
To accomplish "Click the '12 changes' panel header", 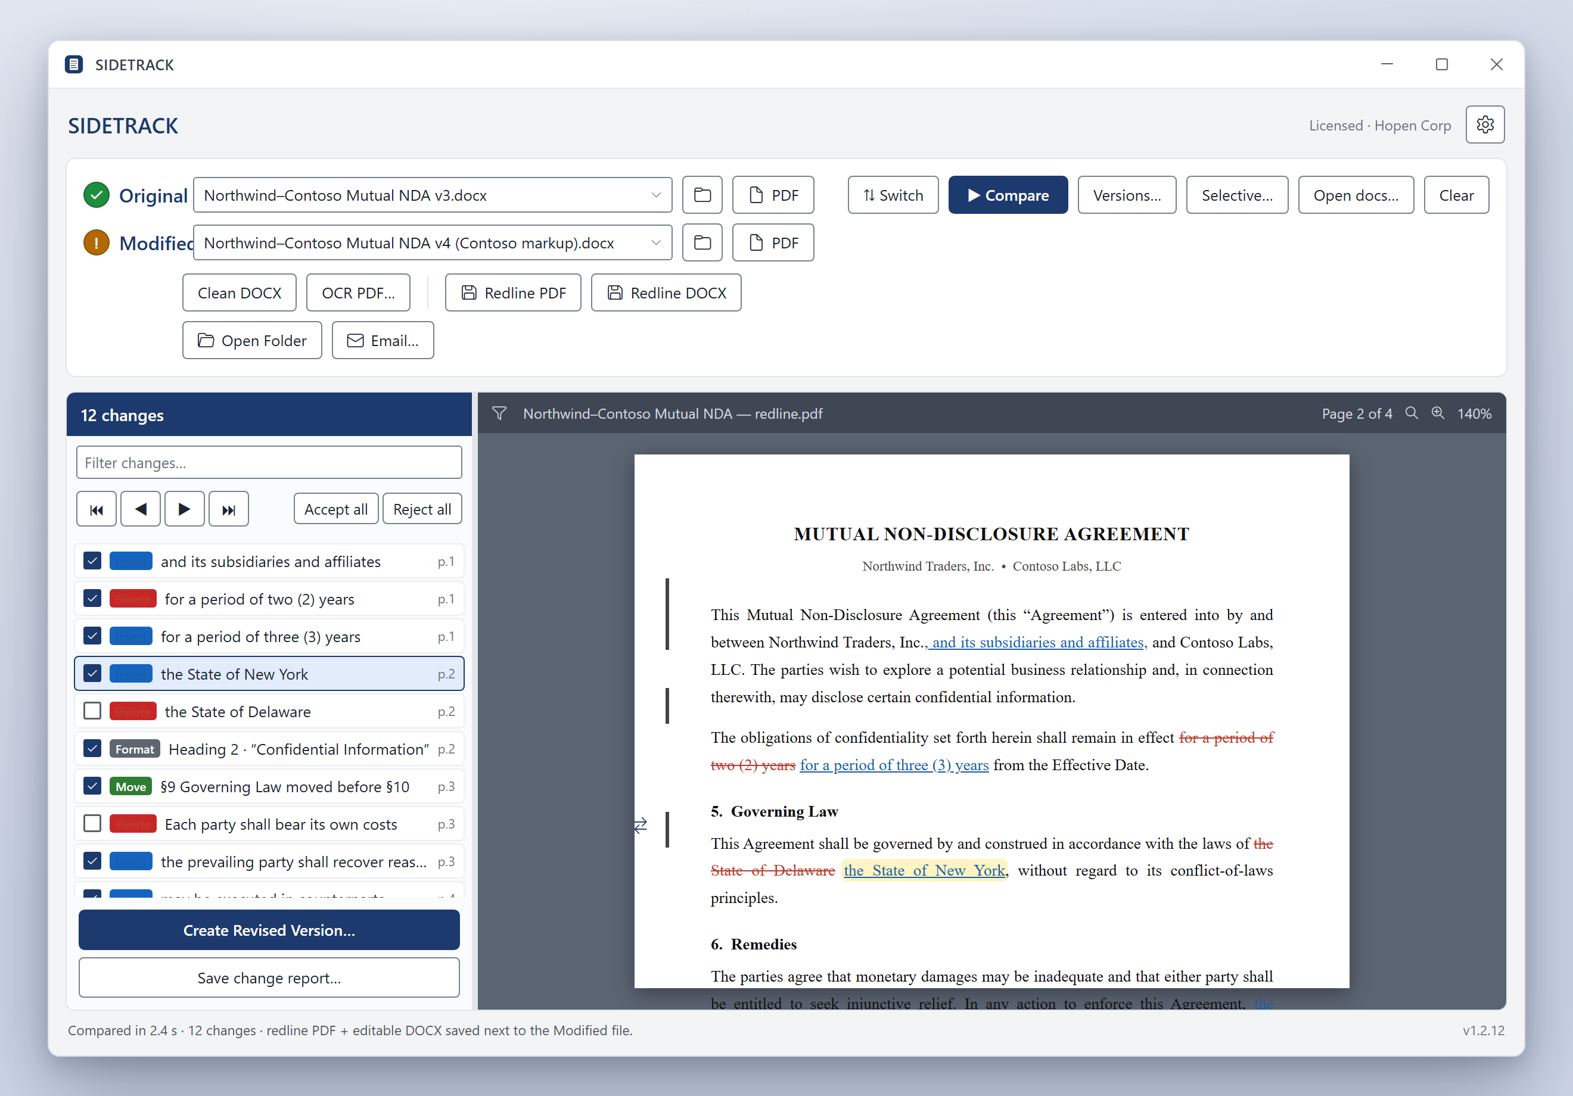I will tap(269, 415).
